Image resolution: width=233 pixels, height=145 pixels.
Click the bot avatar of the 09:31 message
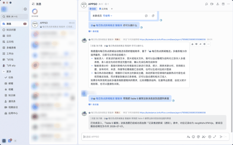pyautogui.click(x=84, y=40)
